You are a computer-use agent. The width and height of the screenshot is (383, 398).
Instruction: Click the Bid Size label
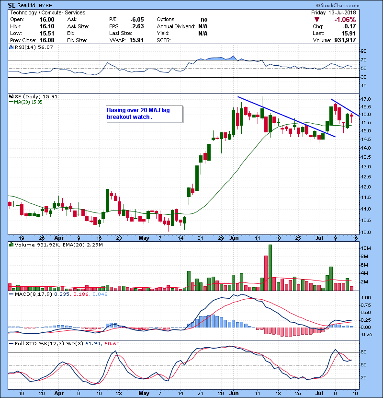click(x=77, y=40)
